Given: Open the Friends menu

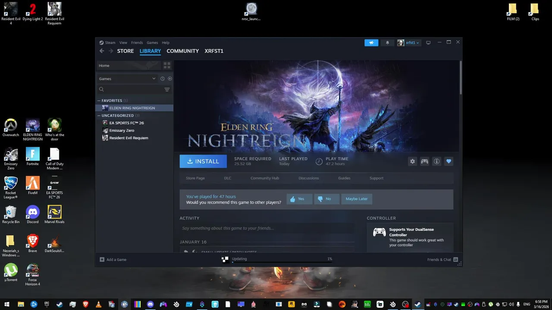Looking at the screenshot, I should tap(137, 43).
